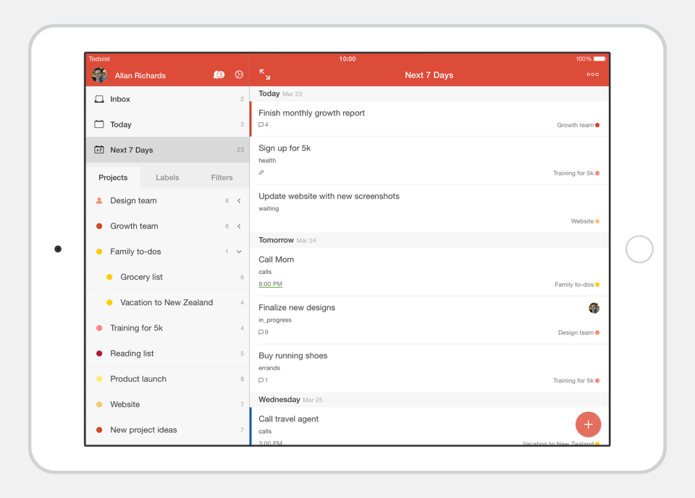Collapse the Family to-dos project
The height and width of the screenshot is (498, 695).
[x=240, y=252]
